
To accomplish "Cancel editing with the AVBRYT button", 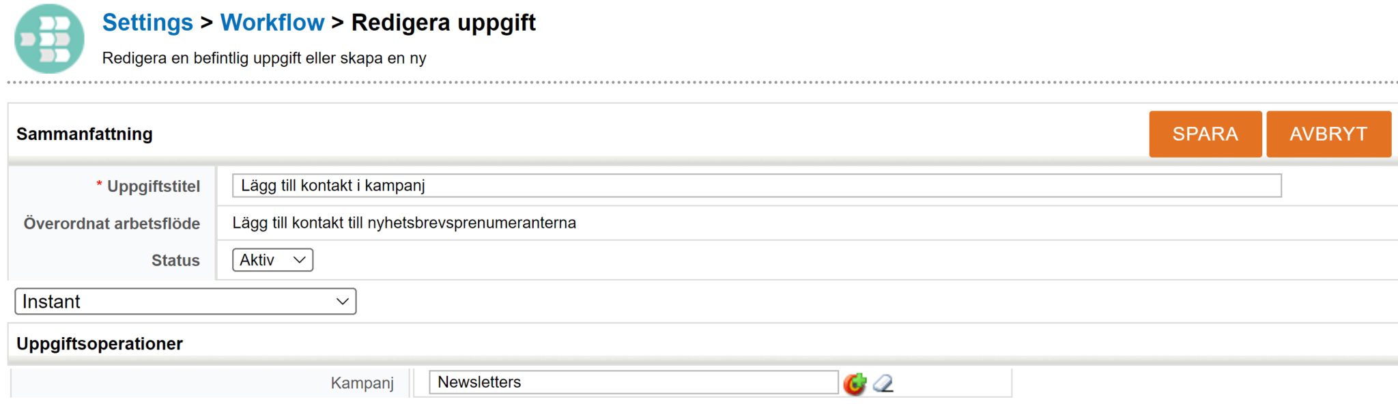I will 1328,134.
